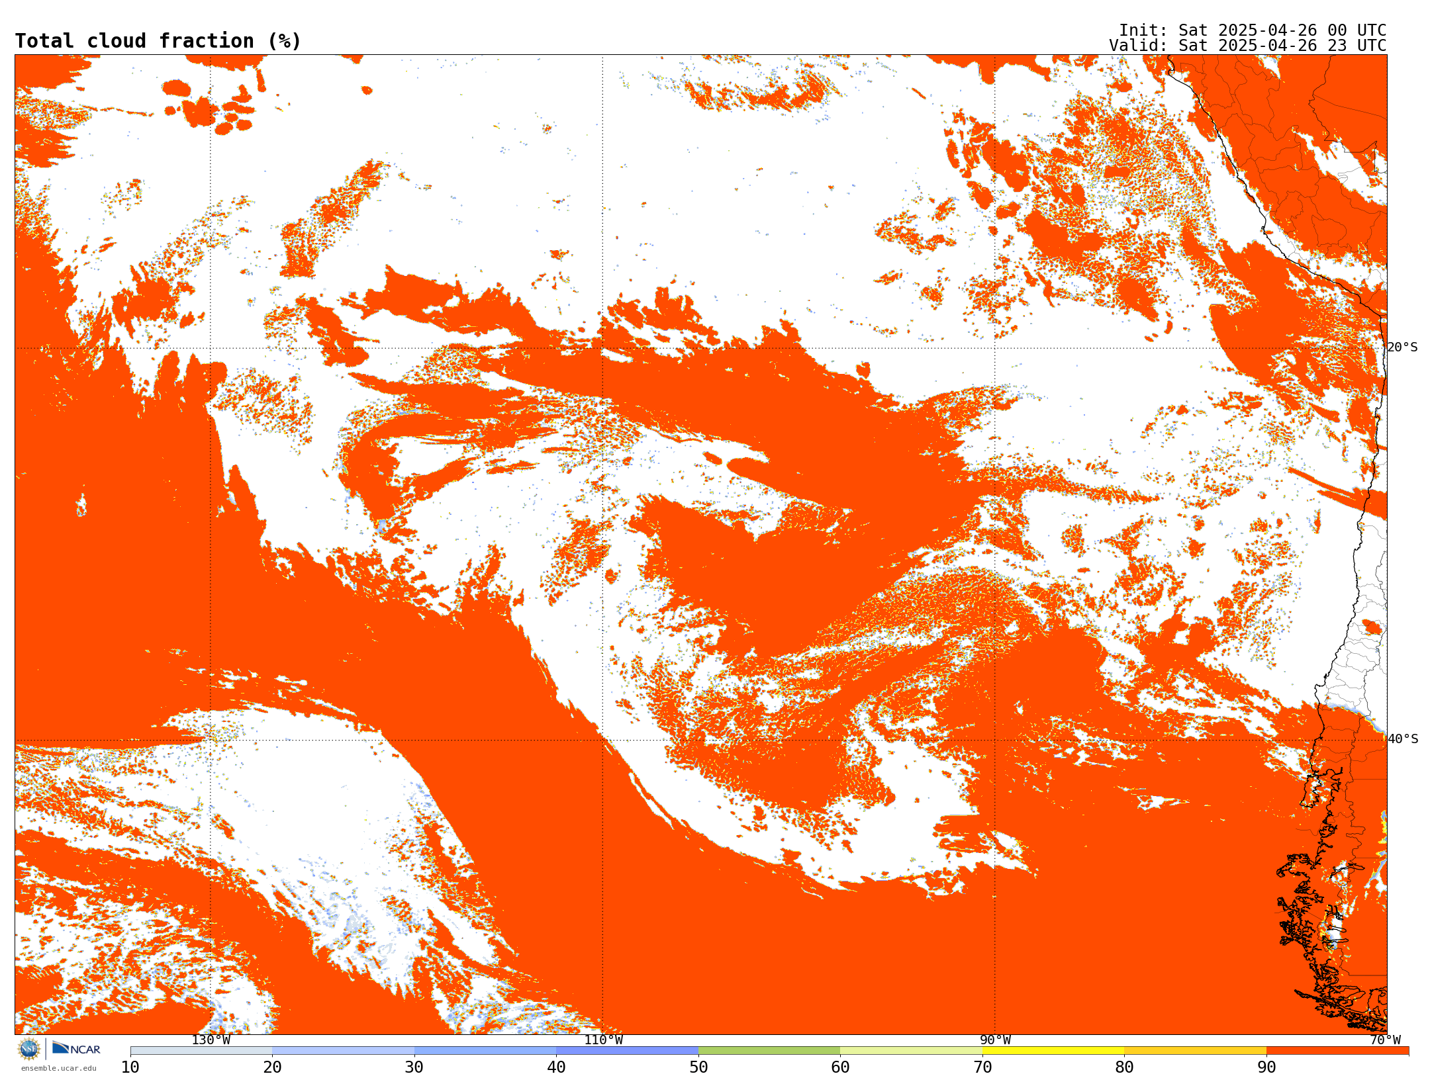
Task: Click the colorbar tick label 40
Action: tap(556, 1067)
